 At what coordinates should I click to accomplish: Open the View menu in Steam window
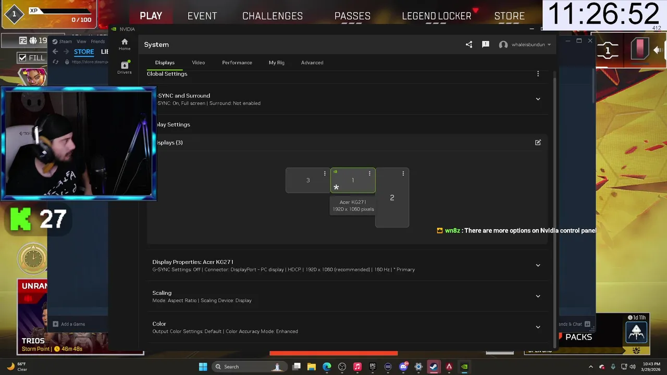tap(81, 42)
